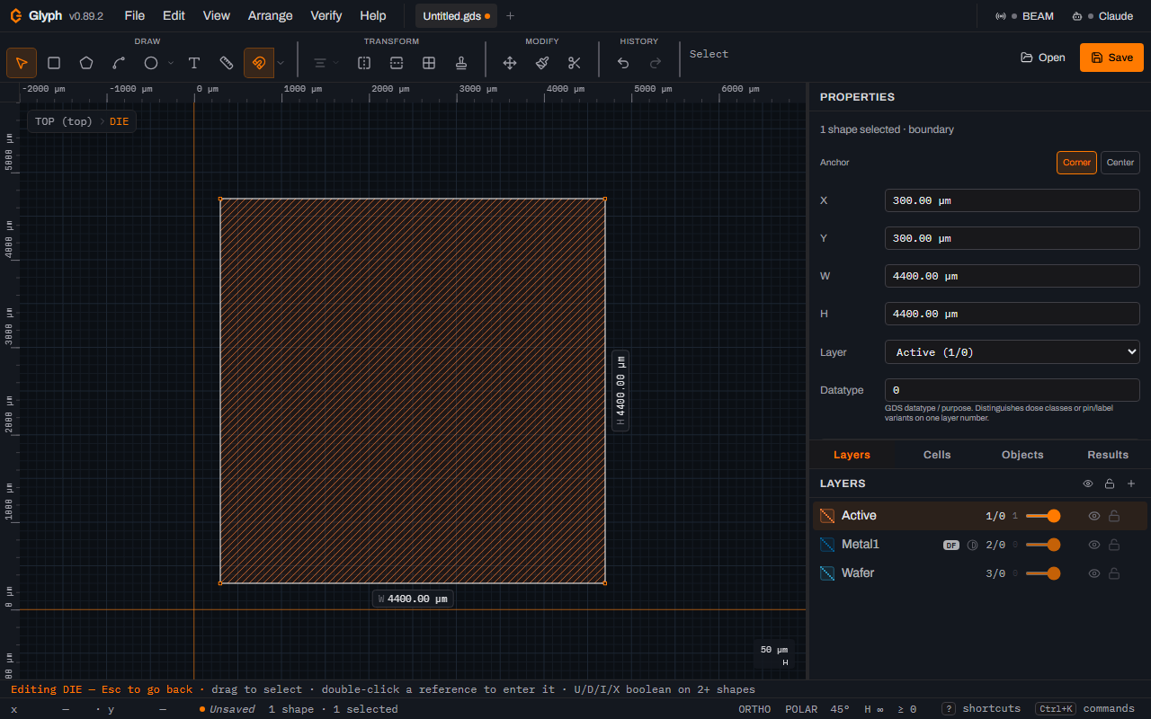Hide the Metal1 layer
The height and width of the screenshot is (719, 1151).
coord(1094,545)
